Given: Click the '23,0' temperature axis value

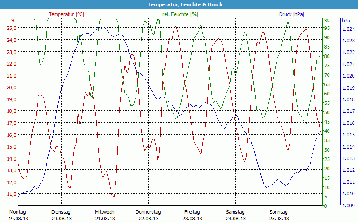Looking at the screenshot, I should point(11,52).
